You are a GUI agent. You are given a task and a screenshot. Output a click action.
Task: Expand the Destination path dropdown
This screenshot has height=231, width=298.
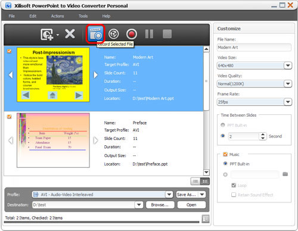[x=139, y=205]
